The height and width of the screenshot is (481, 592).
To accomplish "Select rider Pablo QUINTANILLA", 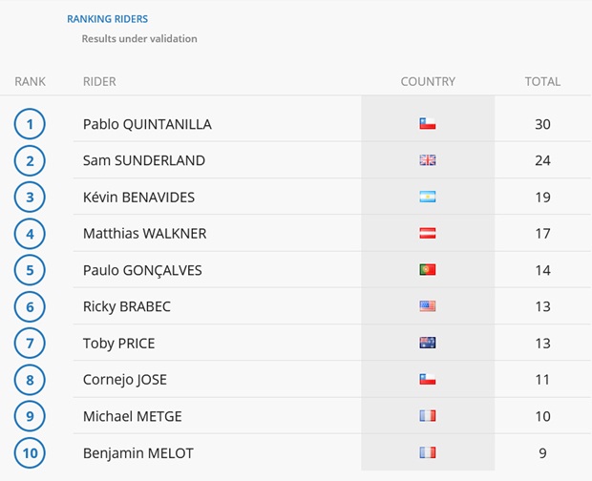I will tap(147, 124).
